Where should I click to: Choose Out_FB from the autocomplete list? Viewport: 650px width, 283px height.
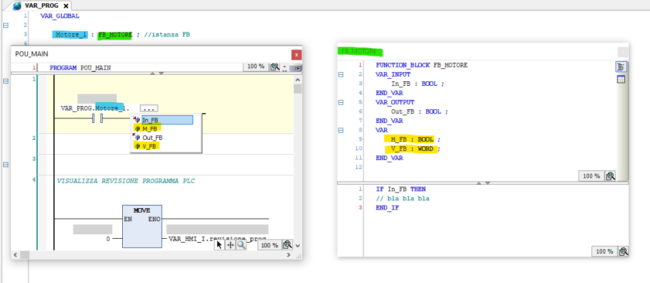[152, 137]
